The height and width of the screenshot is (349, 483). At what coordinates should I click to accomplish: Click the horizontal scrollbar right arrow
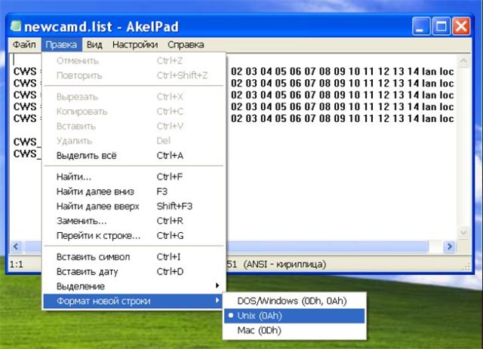point(450,246)
